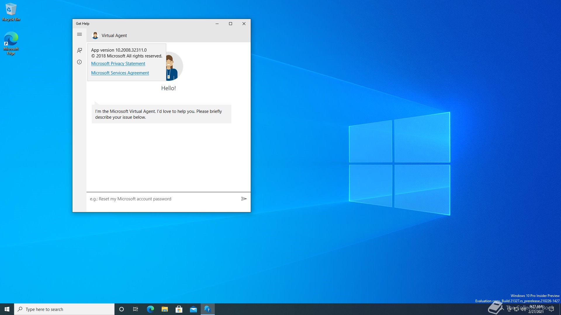Show hidden system tray icons
The height and width of the screenshot is (315, 561).
(x=502, y=309)
